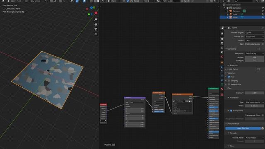Open the Render Engine Cycles dropdown
Image resolution: width=265 pixels, height=149 pixels.
point(254,33)
